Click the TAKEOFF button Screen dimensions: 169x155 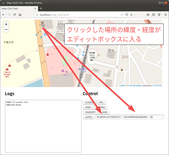point(90,112)
